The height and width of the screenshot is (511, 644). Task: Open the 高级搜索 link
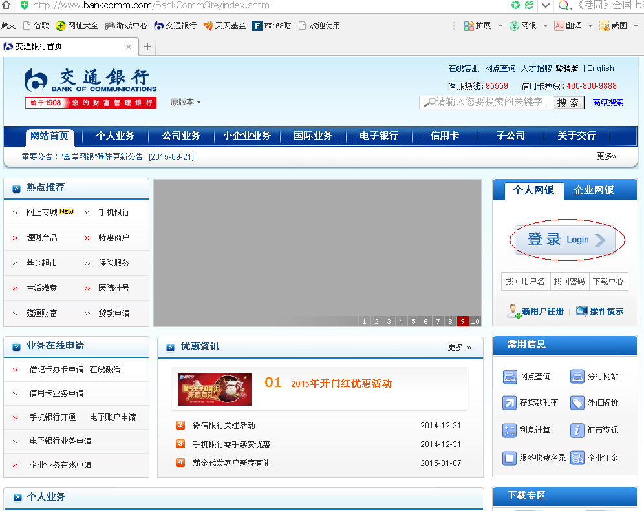[x=608, y=103]
